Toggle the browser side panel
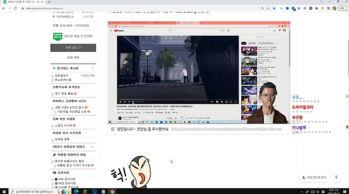This screenshot has width=349, height=194. coord(328,8)
